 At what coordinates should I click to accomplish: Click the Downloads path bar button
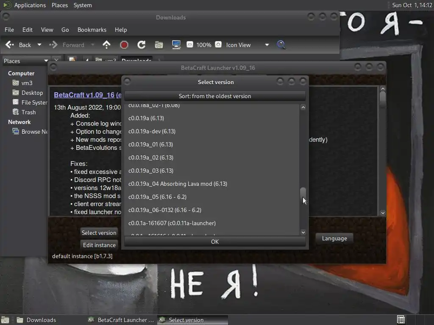point(136,60)
